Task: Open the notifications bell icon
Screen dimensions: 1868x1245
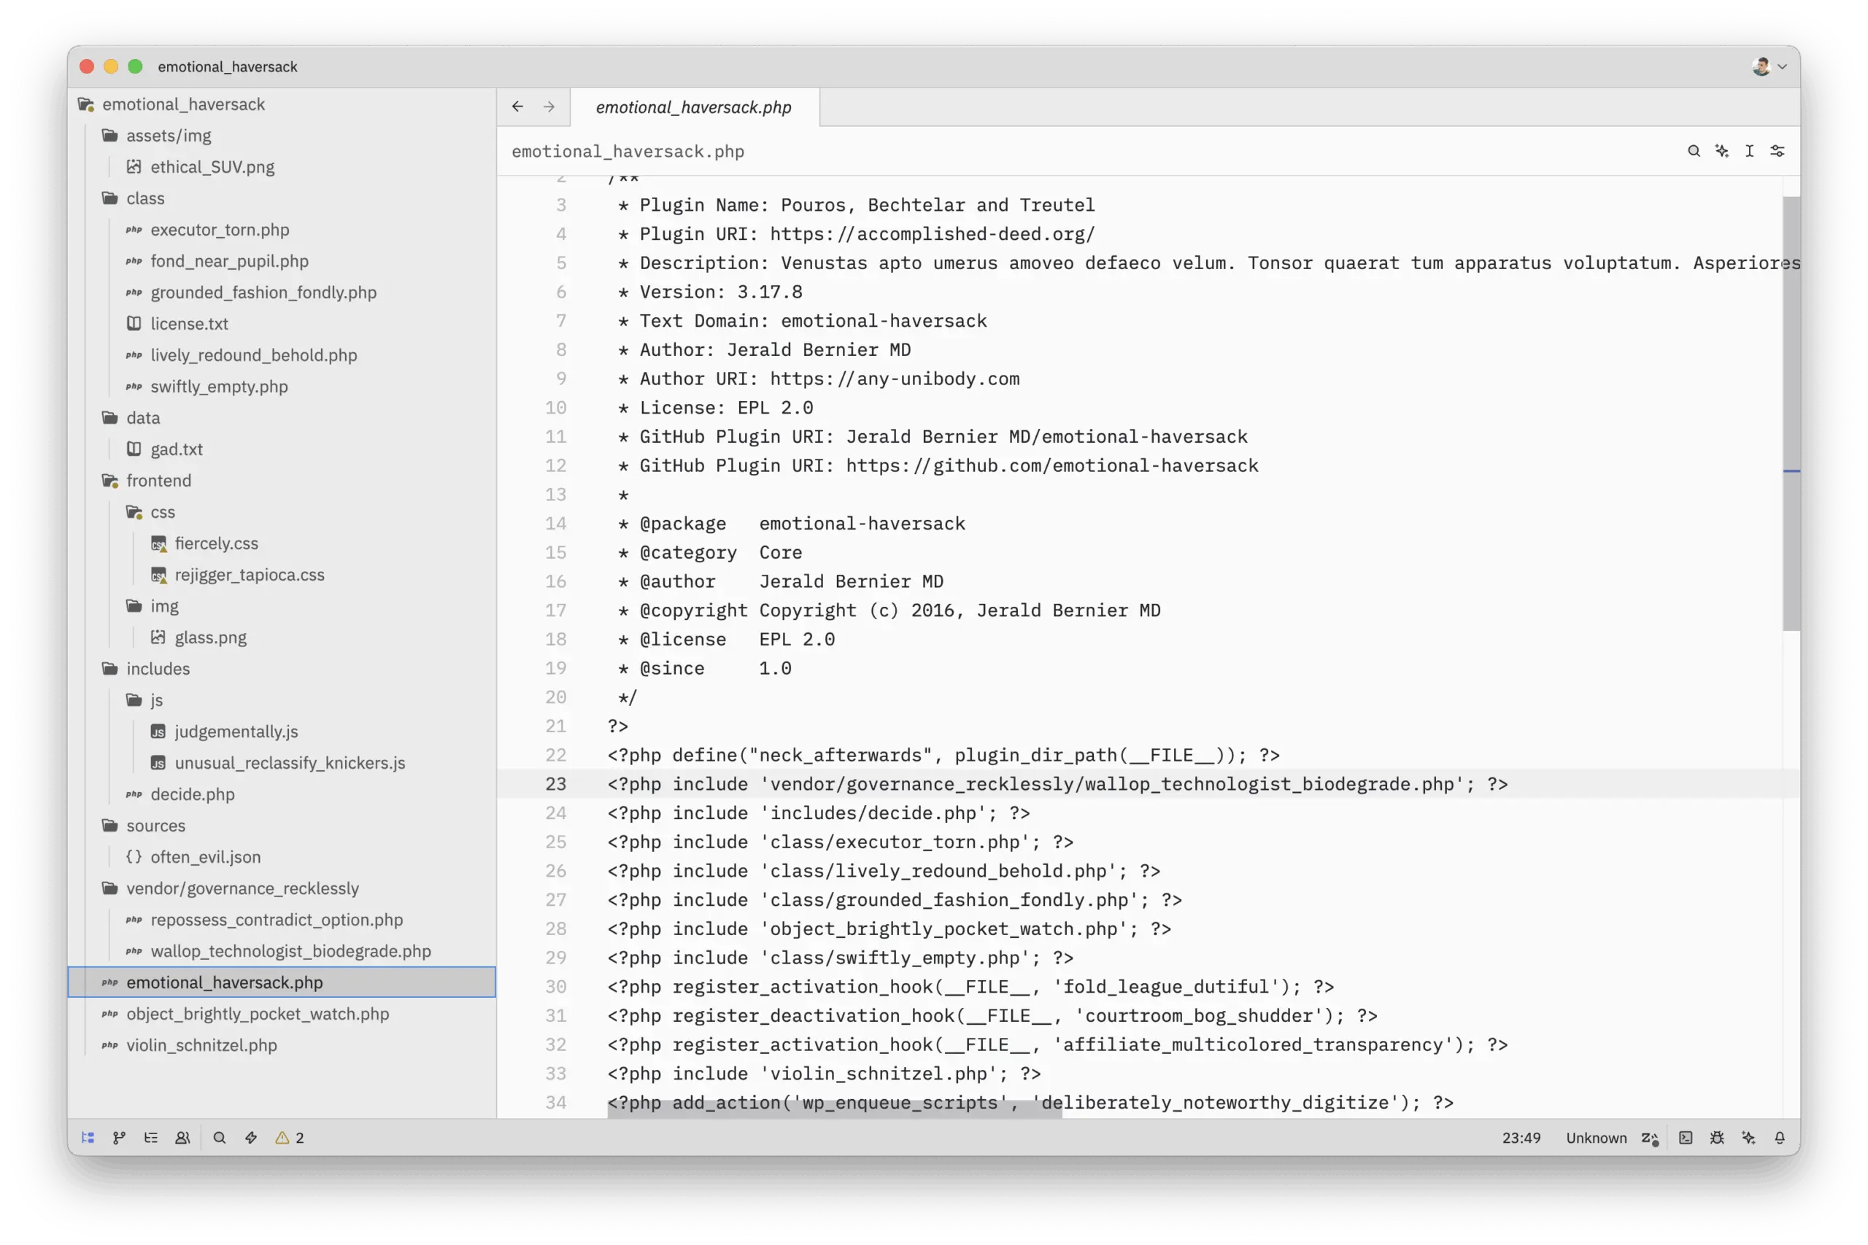Action: coord(1780,1138)
